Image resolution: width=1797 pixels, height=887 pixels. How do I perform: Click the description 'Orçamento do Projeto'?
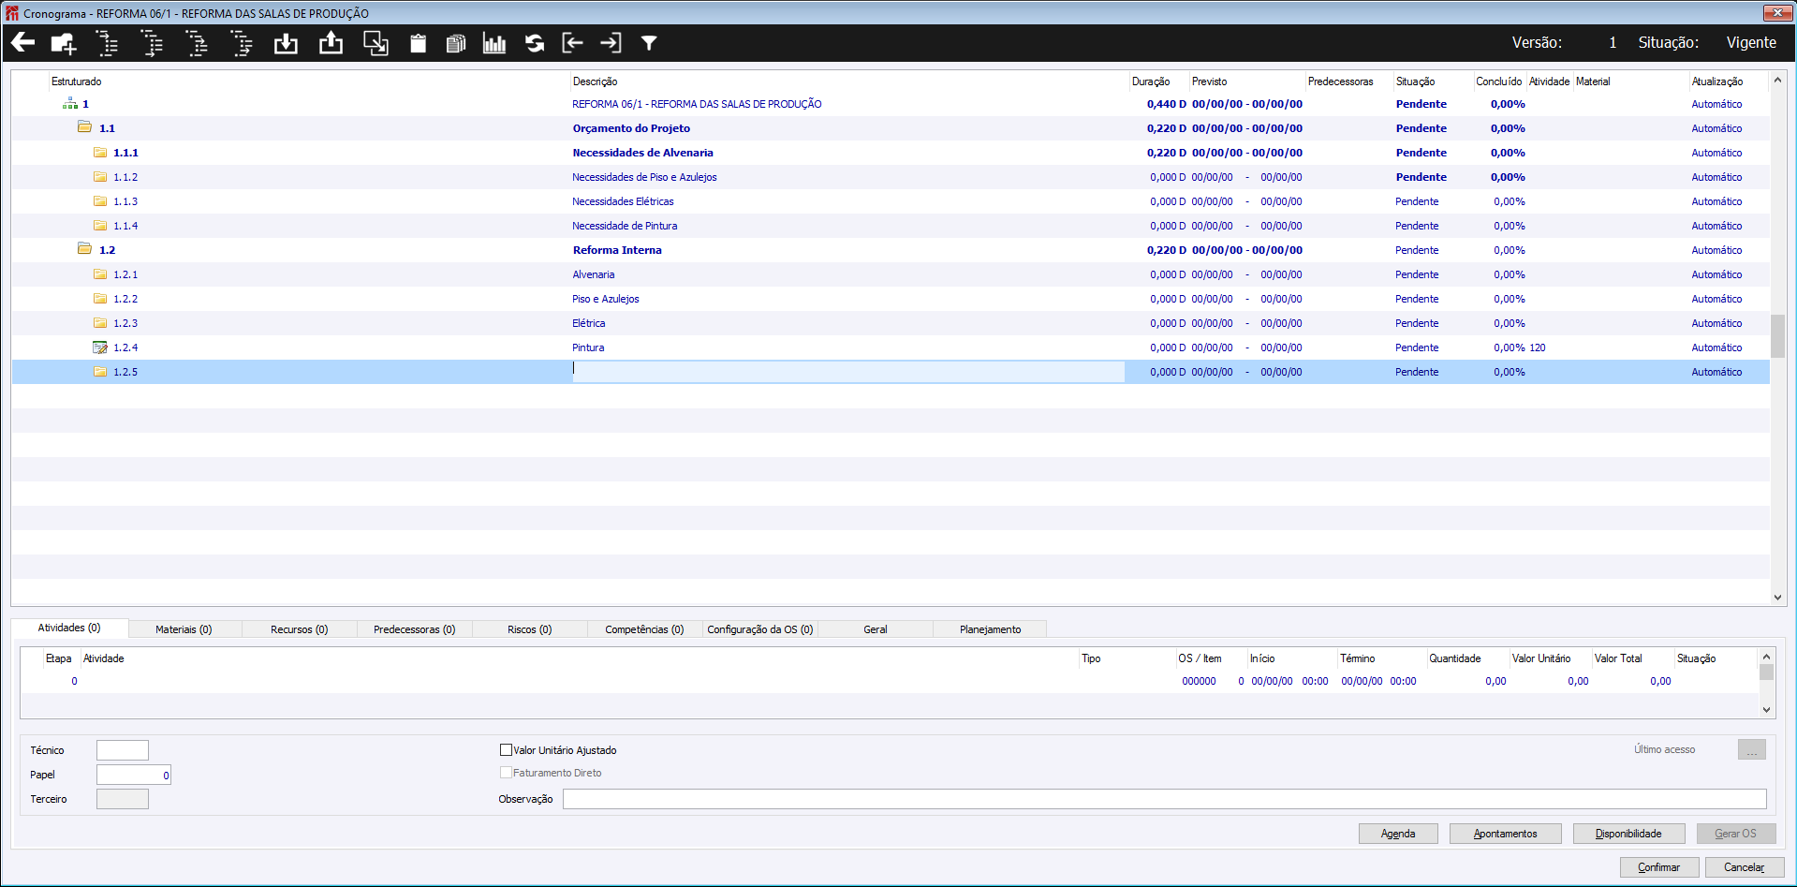631,128
